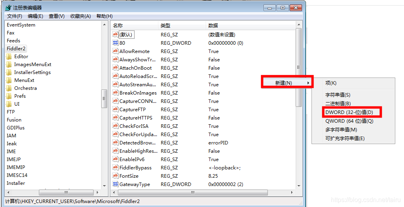This screenshot has width=404, height=207.
Task: Select the IMEJP tree key
Action: 13,159
